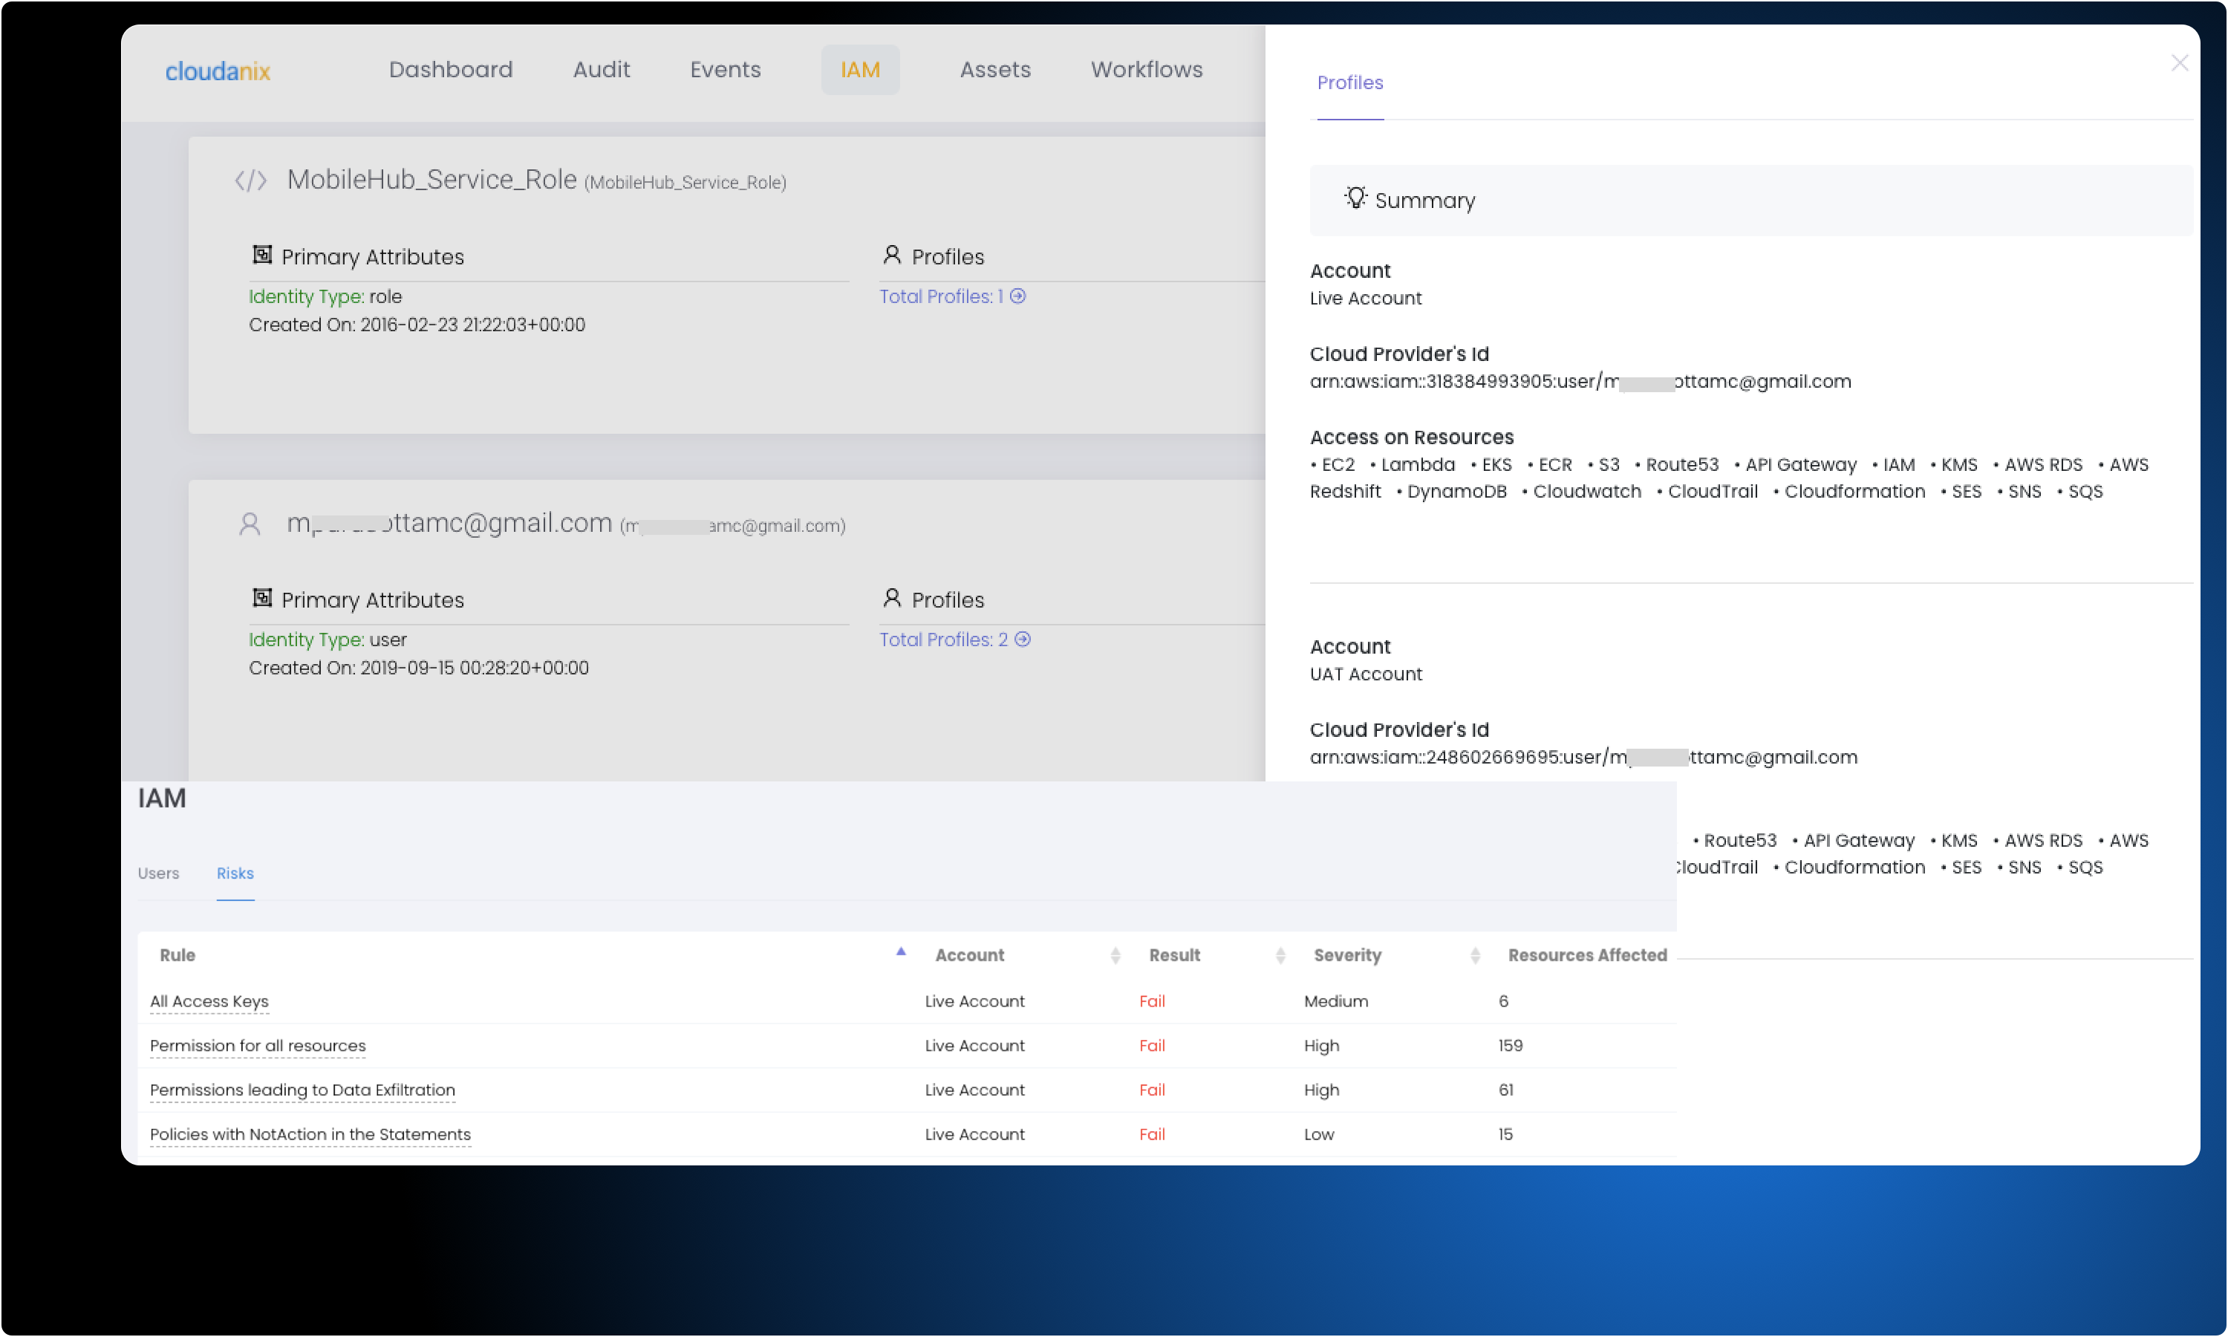Open Permissions leading to Data Exfiltration rule

(302, 1090)
